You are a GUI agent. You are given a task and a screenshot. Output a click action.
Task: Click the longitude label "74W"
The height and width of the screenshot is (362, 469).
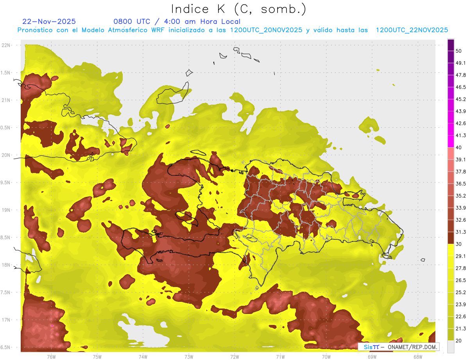143,357
